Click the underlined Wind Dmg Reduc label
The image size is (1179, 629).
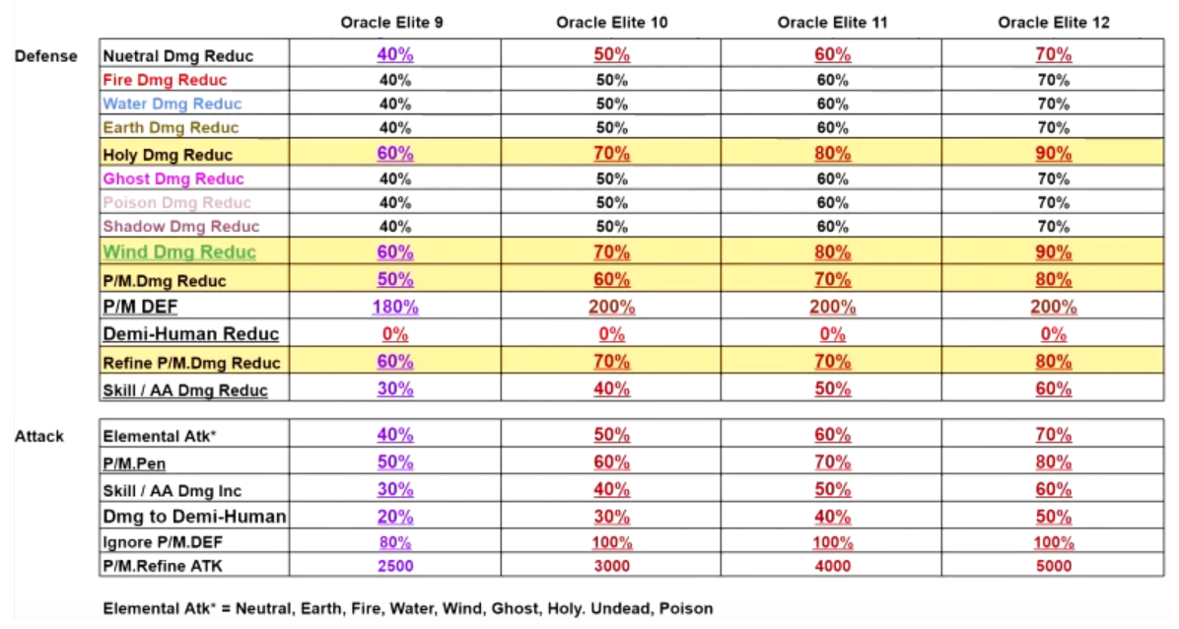179,252
